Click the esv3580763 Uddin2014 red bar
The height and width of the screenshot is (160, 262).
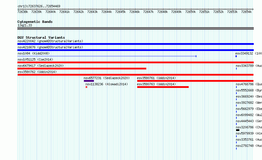point(163,87)
